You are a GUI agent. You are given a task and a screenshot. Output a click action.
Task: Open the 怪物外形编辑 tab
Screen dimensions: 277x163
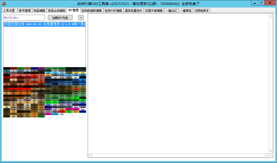coord(113,11)
